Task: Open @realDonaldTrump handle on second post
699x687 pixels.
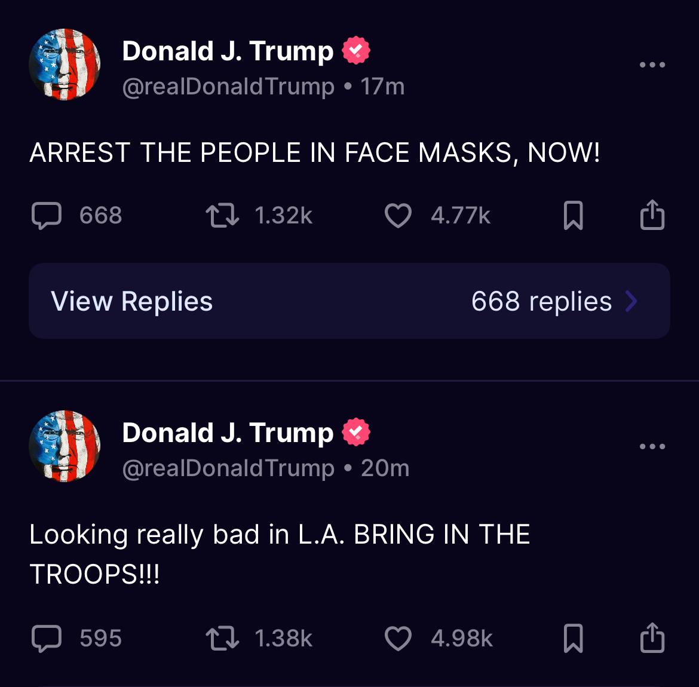Action: (228, 468)
